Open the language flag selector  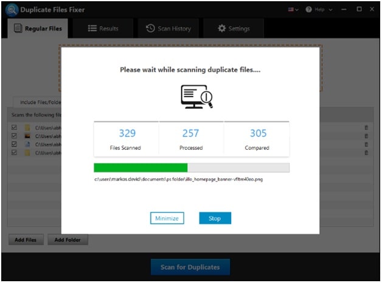pyautogui.click(x=293, y=10)
